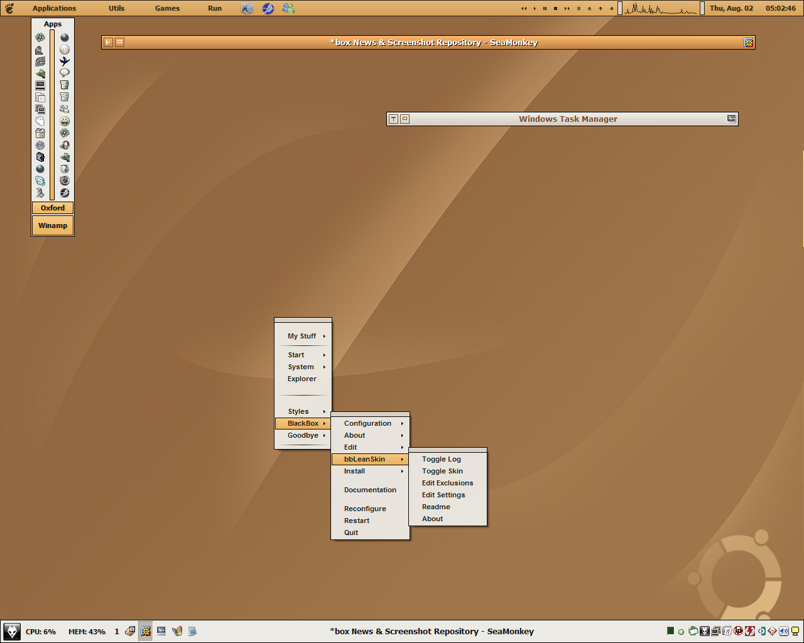Click Reconfigure in BlackBox menu
This screenshot has width=804, height=643.
(371, 509)
